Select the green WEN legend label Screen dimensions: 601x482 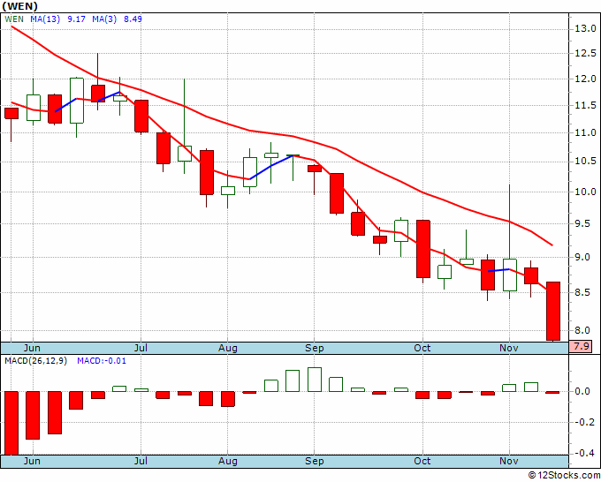(14, 19)
